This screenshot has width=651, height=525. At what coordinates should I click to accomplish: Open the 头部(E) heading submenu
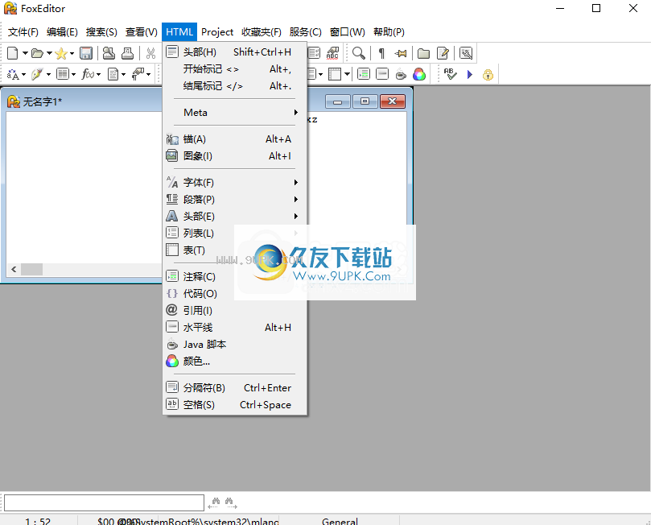pos(235,217)
